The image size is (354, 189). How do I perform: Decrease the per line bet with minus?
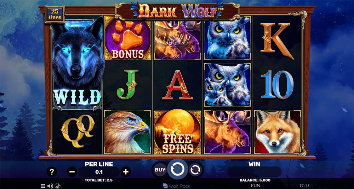pos(72,172)
